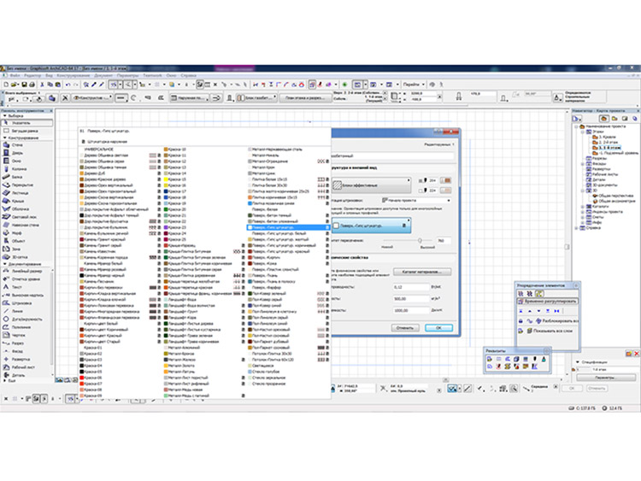Select Краска-15 yellow surface in the list
The height and width of the screenshot is (481, 641).
tap(177, 179)
